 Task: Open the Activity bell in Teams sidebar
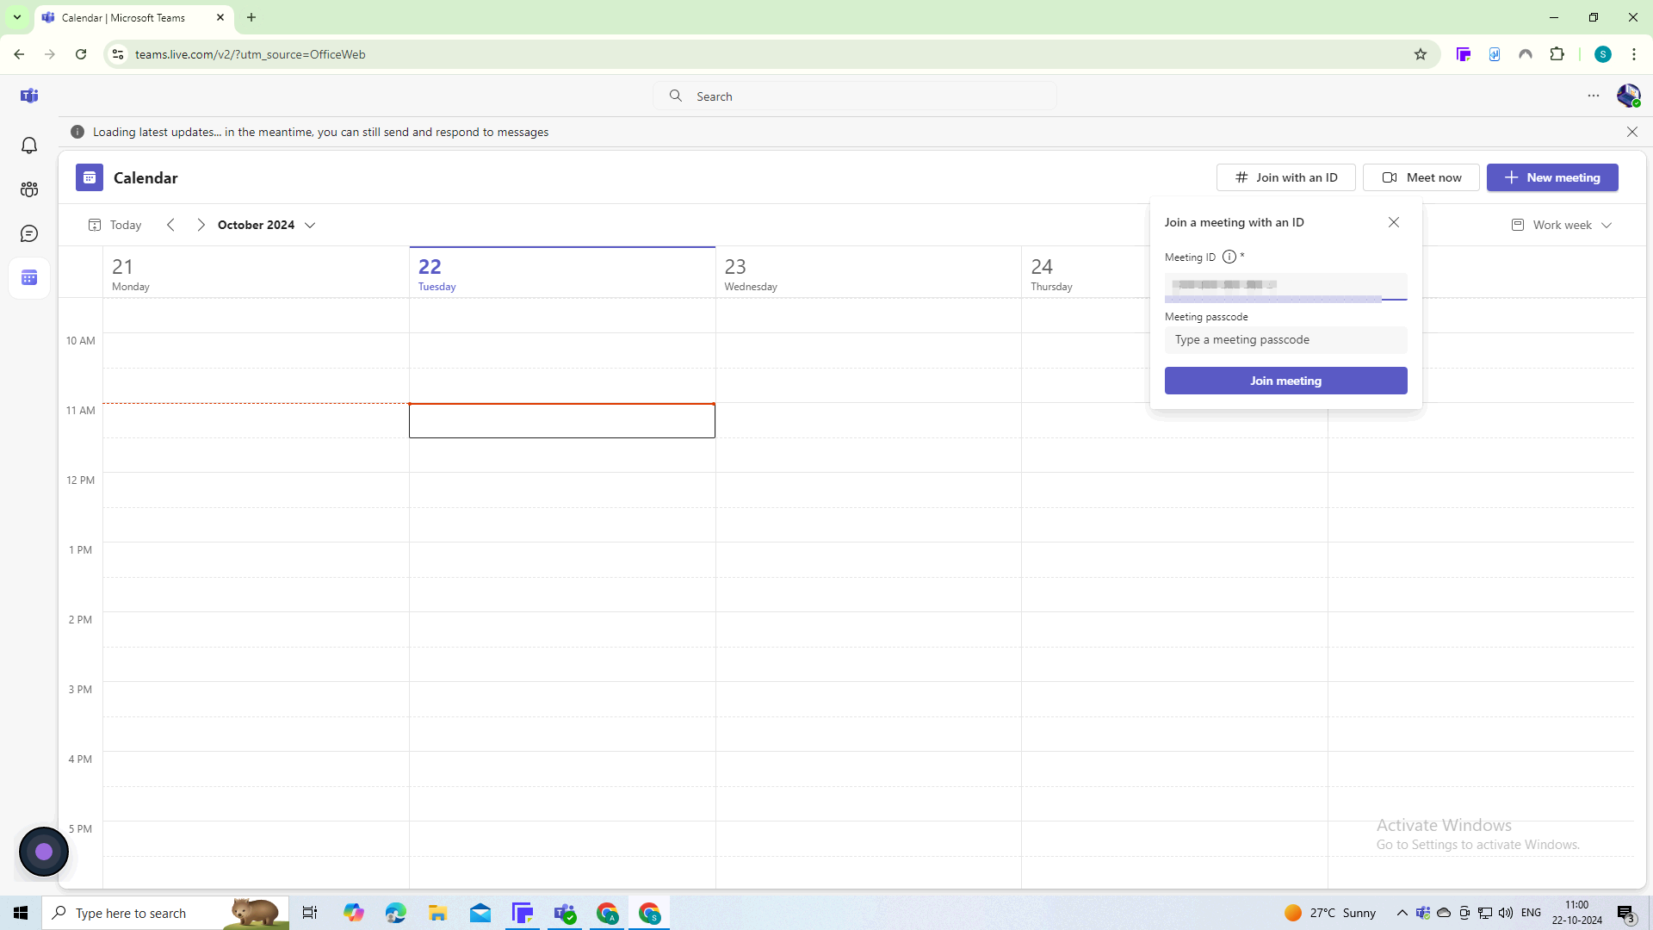tap(29, 146)
